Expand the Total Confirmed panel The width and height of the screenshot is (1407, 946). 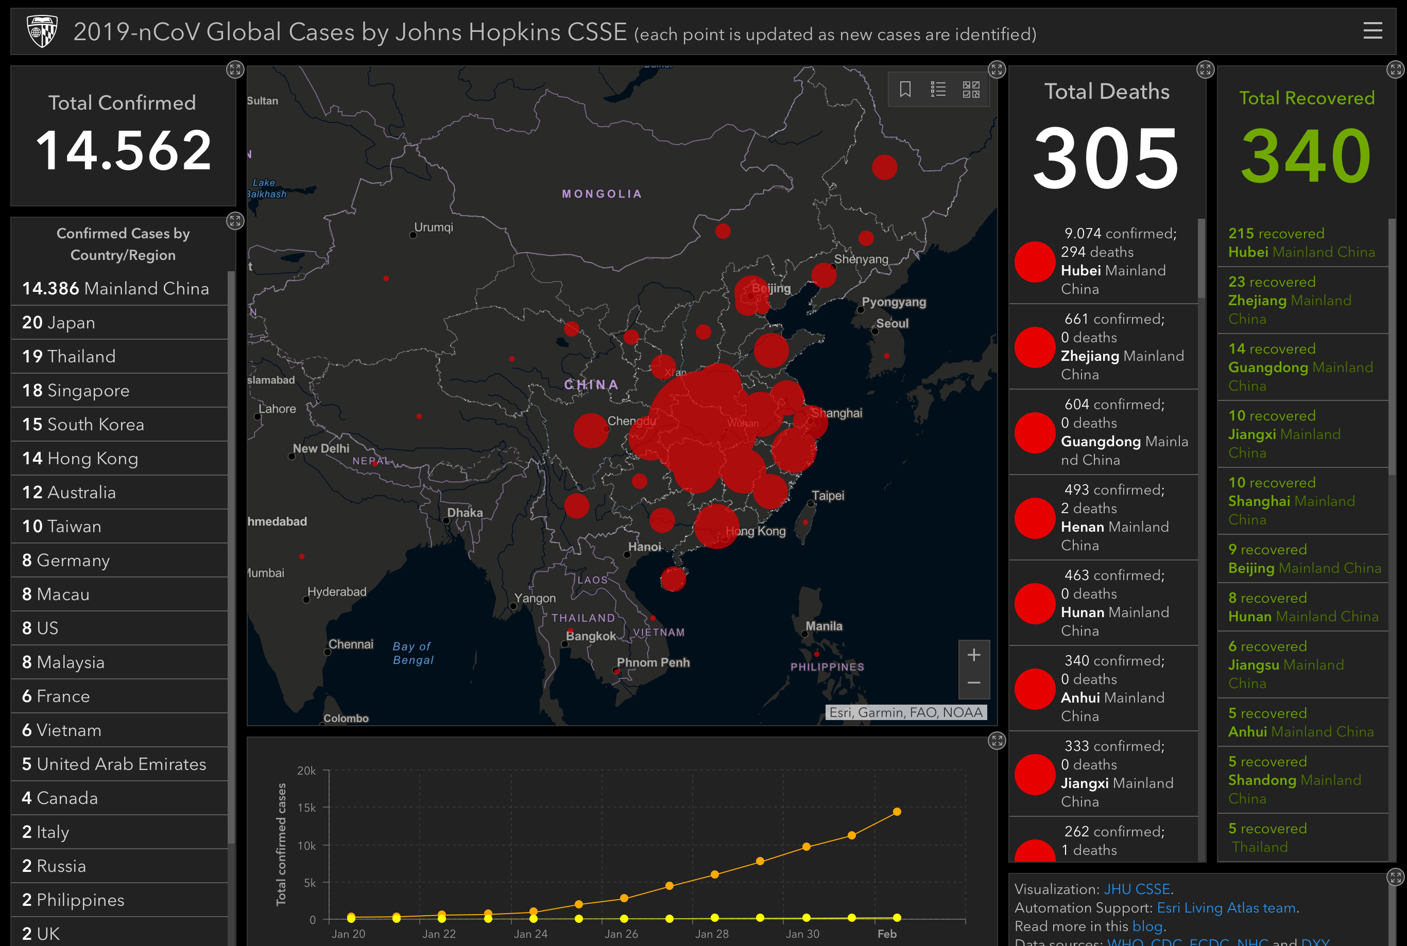[235, 69]
